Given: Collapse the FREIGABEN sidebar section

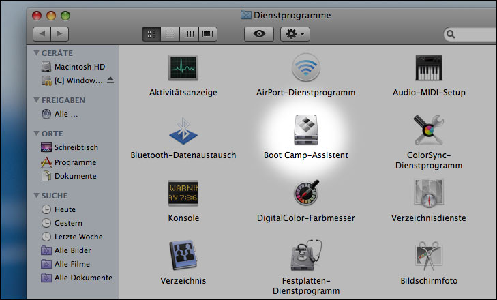Looking at the screenshot, I should [x=36, y=100].
